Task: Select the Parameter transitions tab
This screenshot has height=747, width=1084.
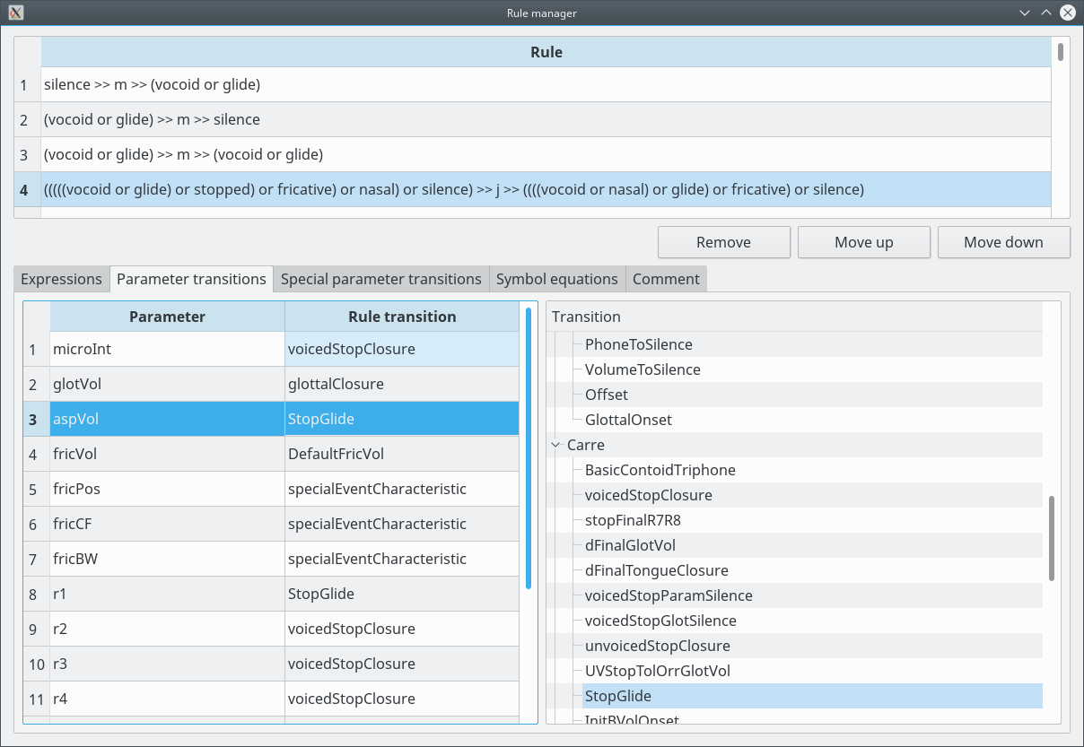Action: click(191, 279)
